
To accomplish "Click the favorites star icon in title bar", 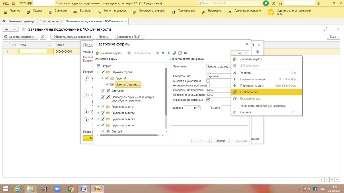I will (x=280, y=3).
